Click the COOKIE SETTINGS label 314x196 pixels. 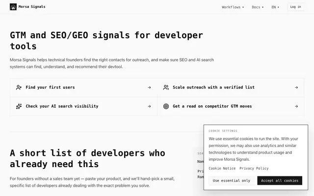tap(223, 131)
